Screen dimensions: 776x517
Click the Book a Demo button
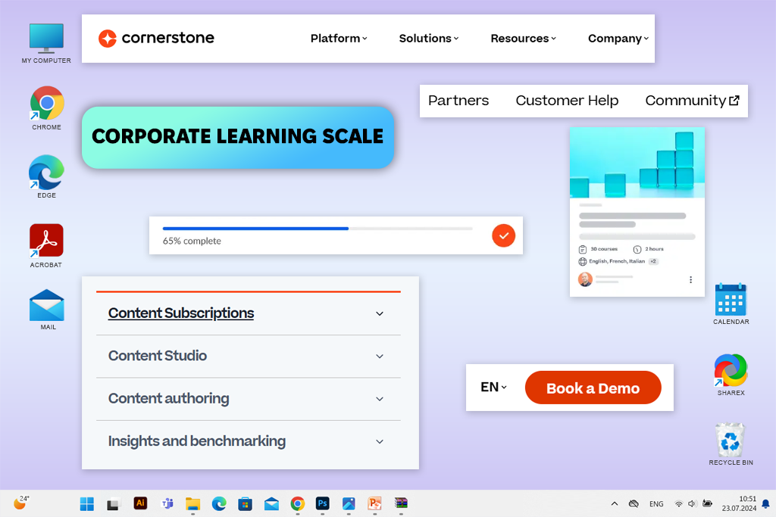coord(593,388)
